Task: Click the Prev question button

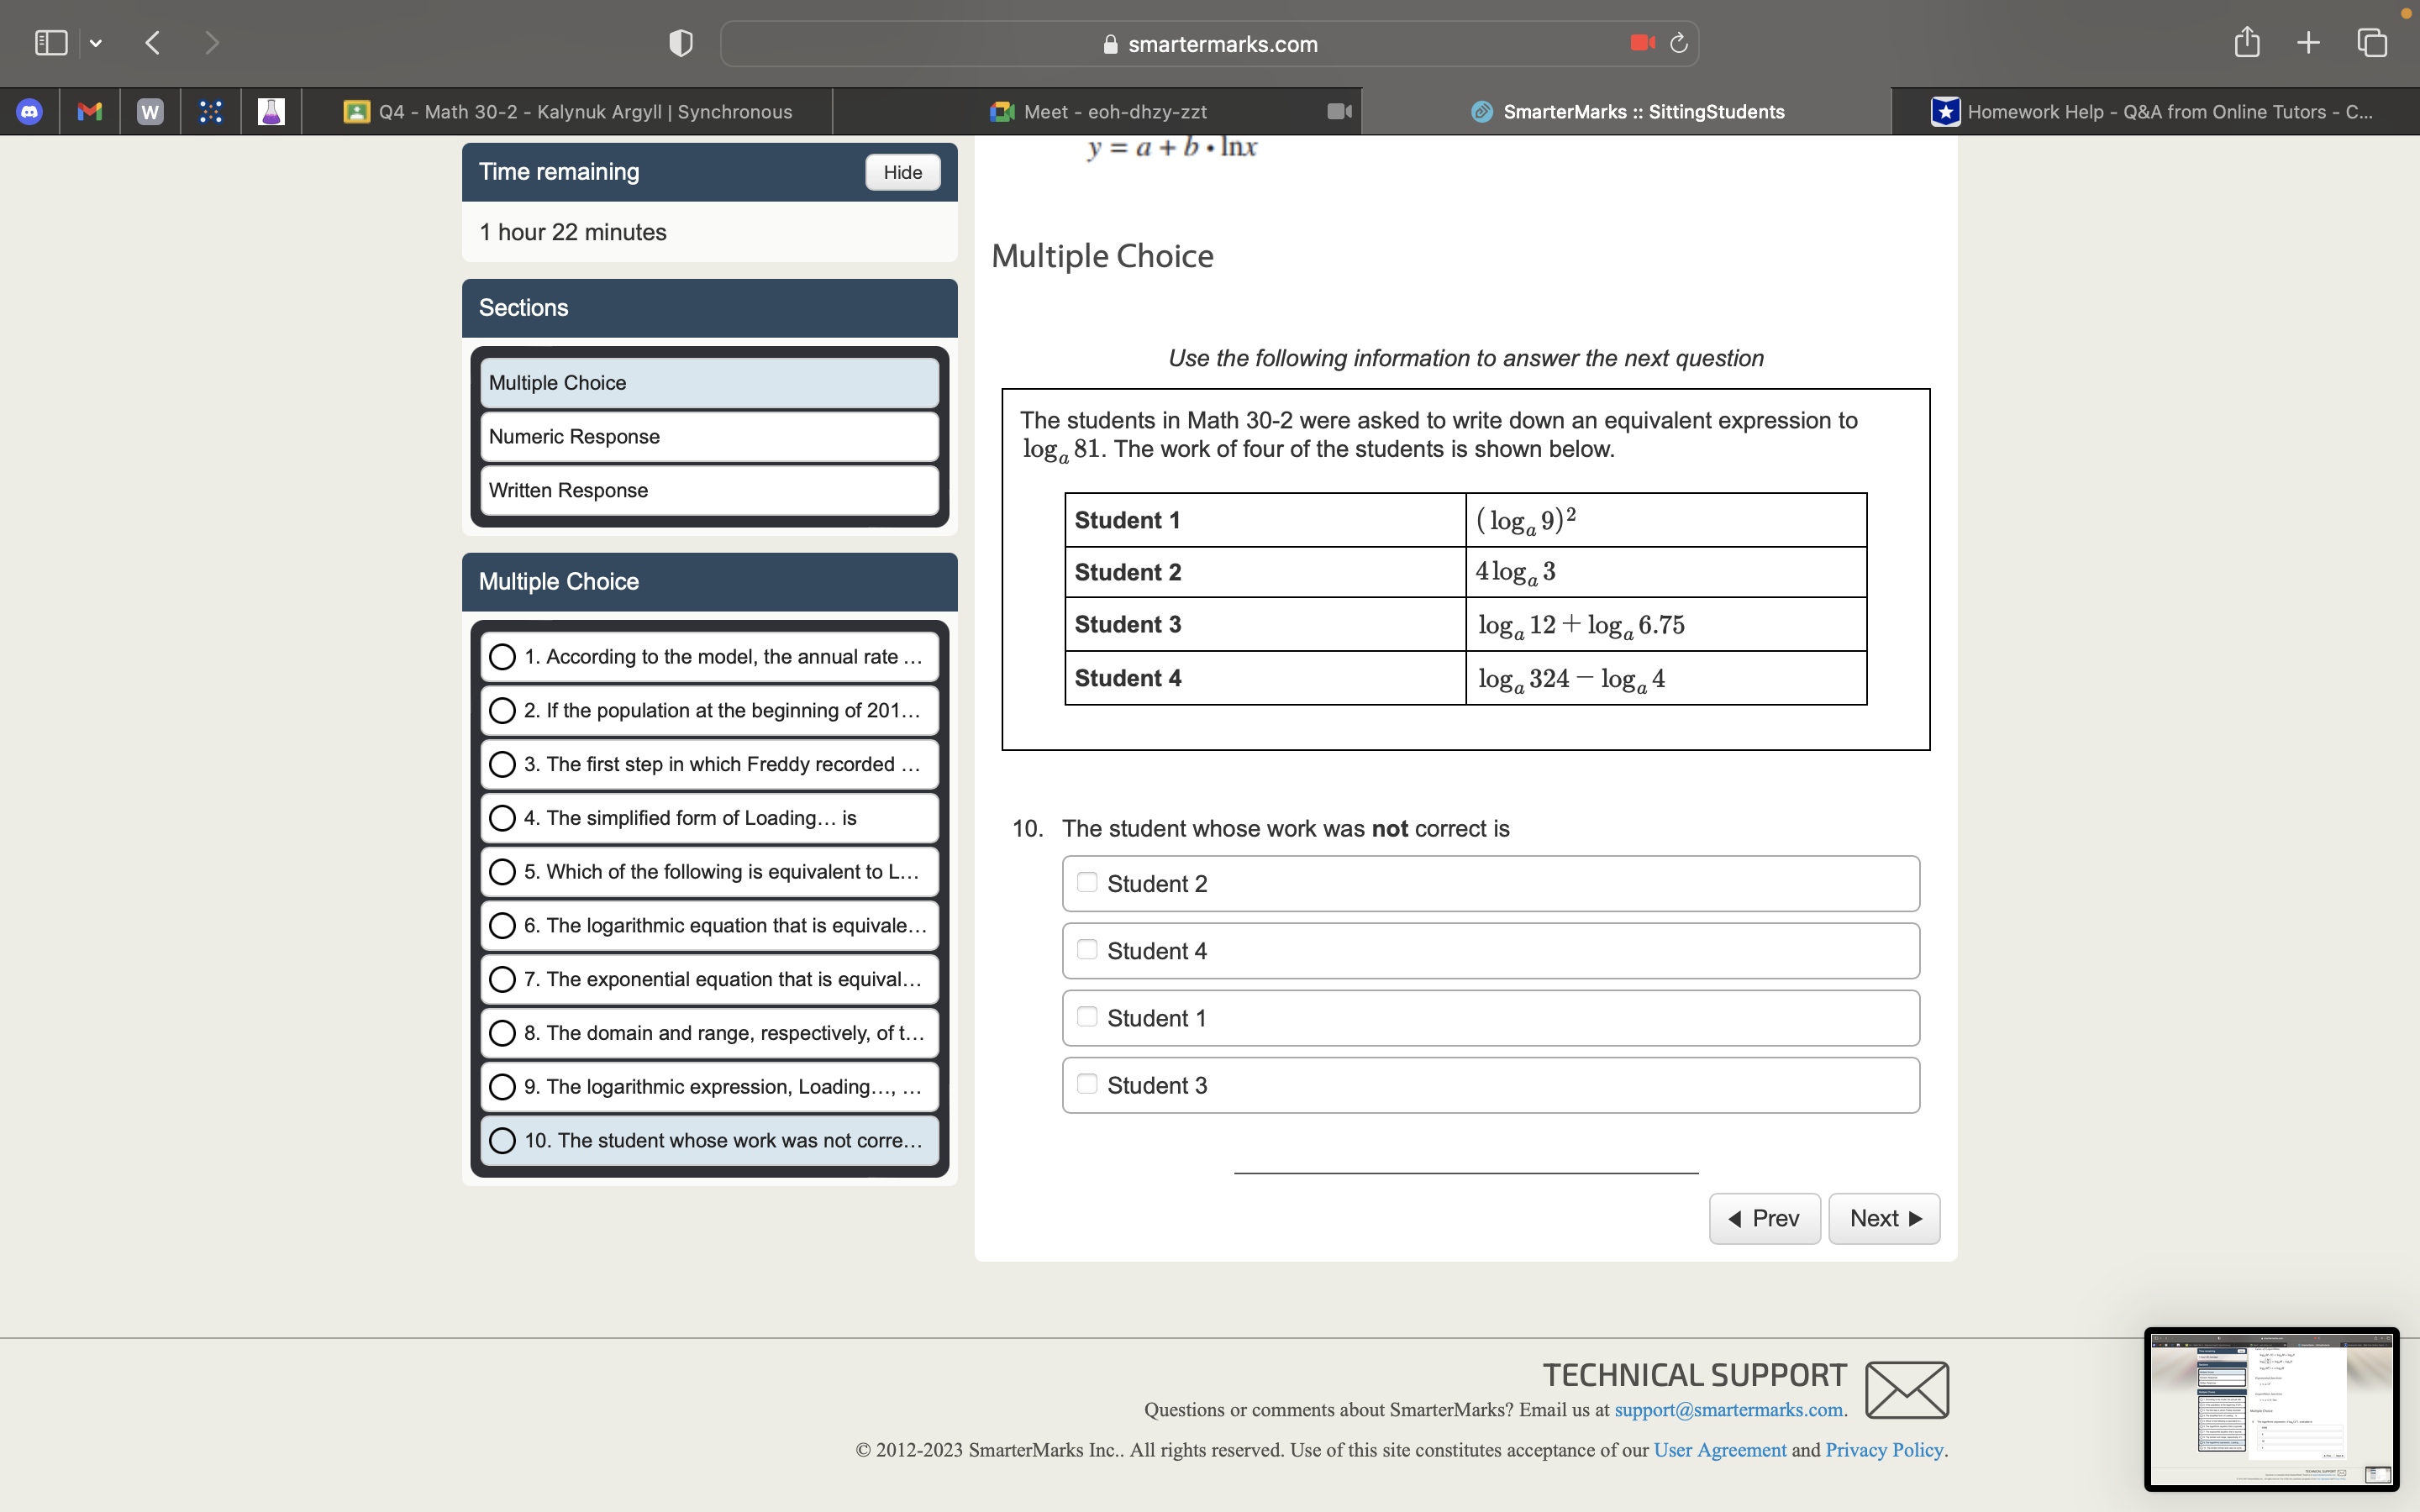Action: [1764, 1218]
